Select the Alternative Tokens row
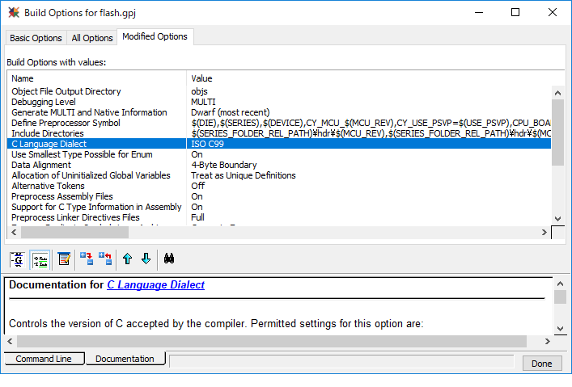This screenshot has width=572, height=387. coord(279,186)
